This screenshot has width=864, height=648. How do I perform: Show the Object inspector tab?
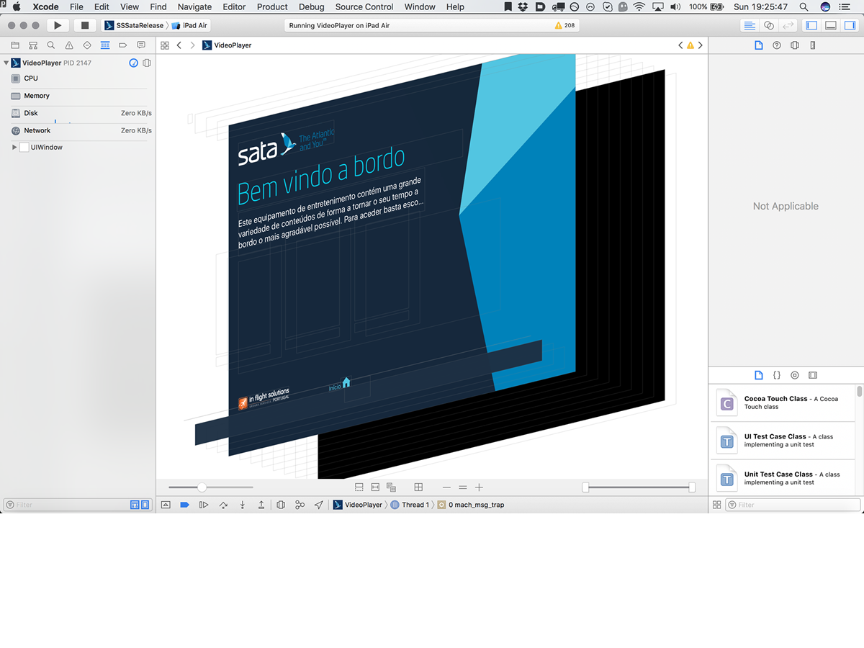pyautogui.click(x=795, y=45)
